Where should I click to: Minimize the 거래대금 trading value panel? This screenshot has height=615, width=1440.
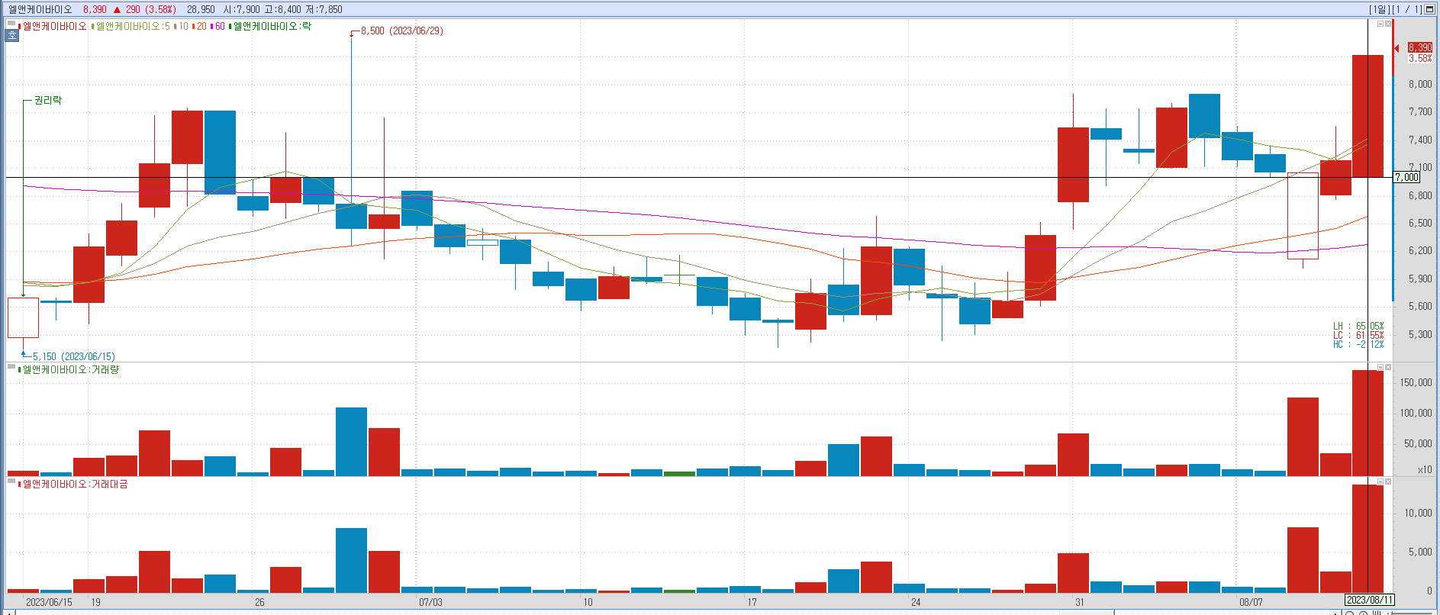[x=1380, y=481]
